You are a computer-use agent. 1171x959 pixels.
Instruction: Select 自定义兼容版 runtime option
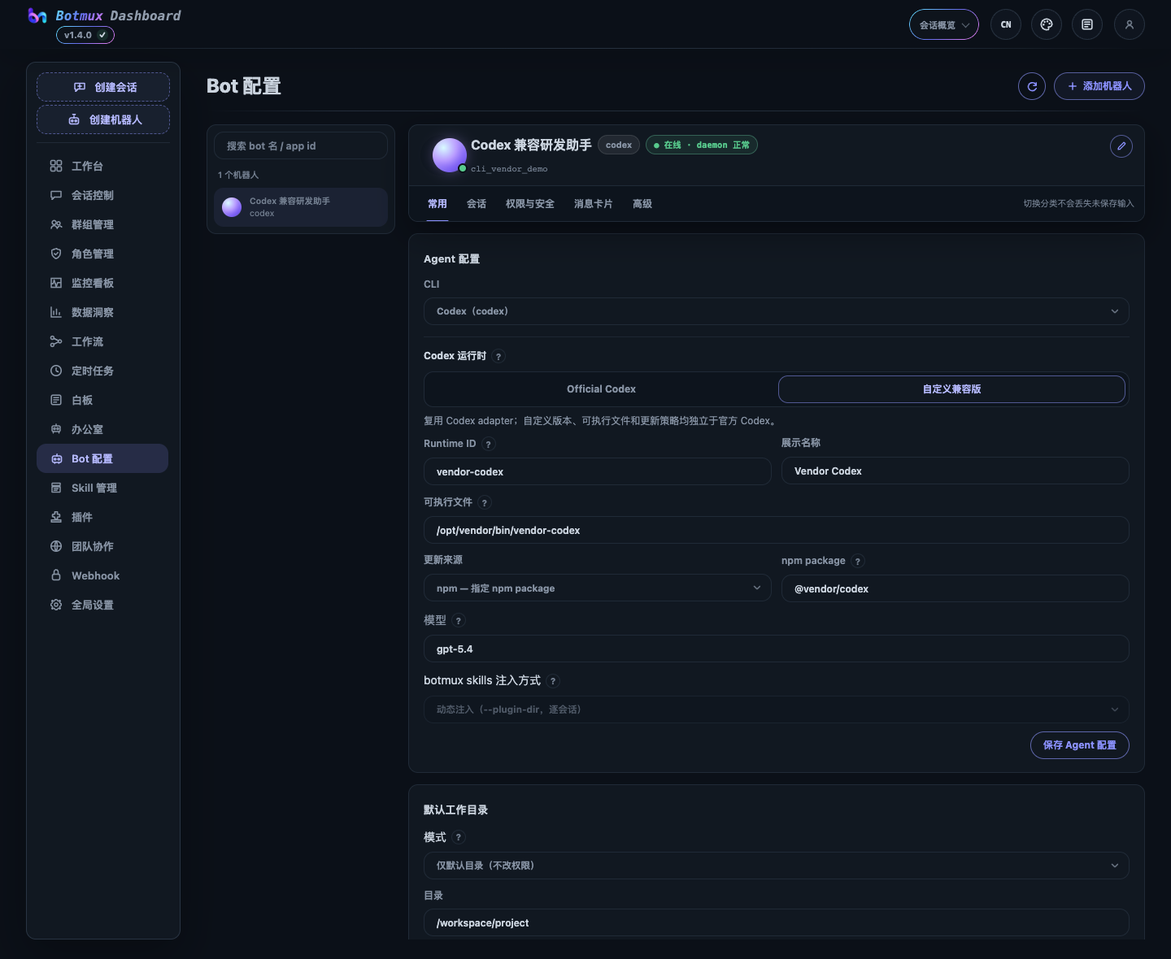point(951,389)
